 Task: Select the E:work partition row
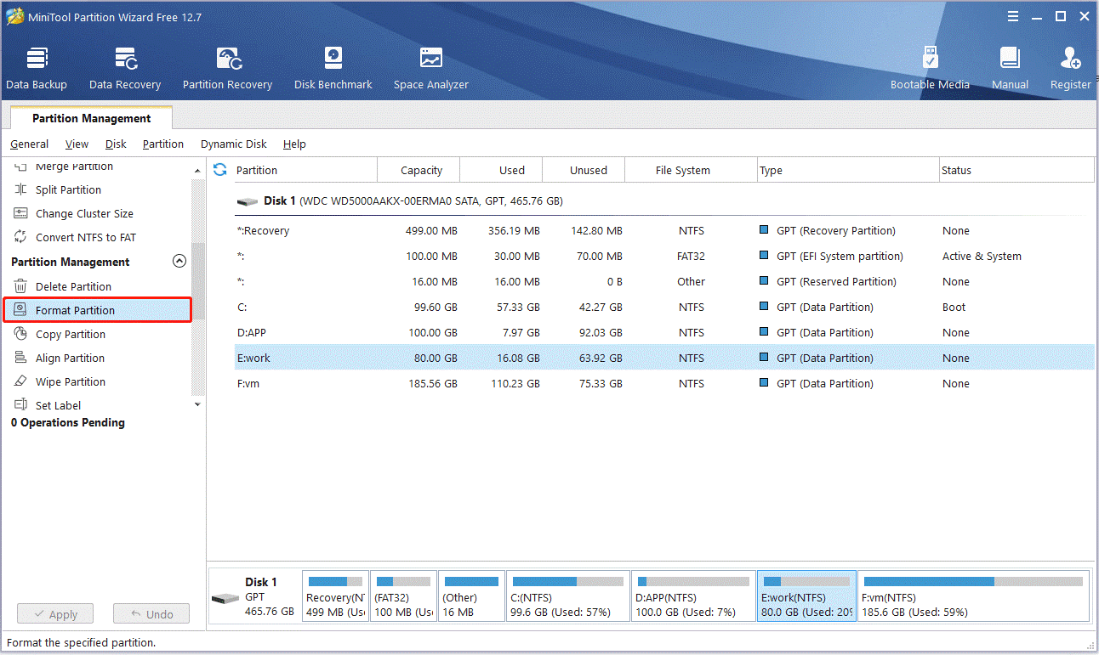[x=664, y=358]
